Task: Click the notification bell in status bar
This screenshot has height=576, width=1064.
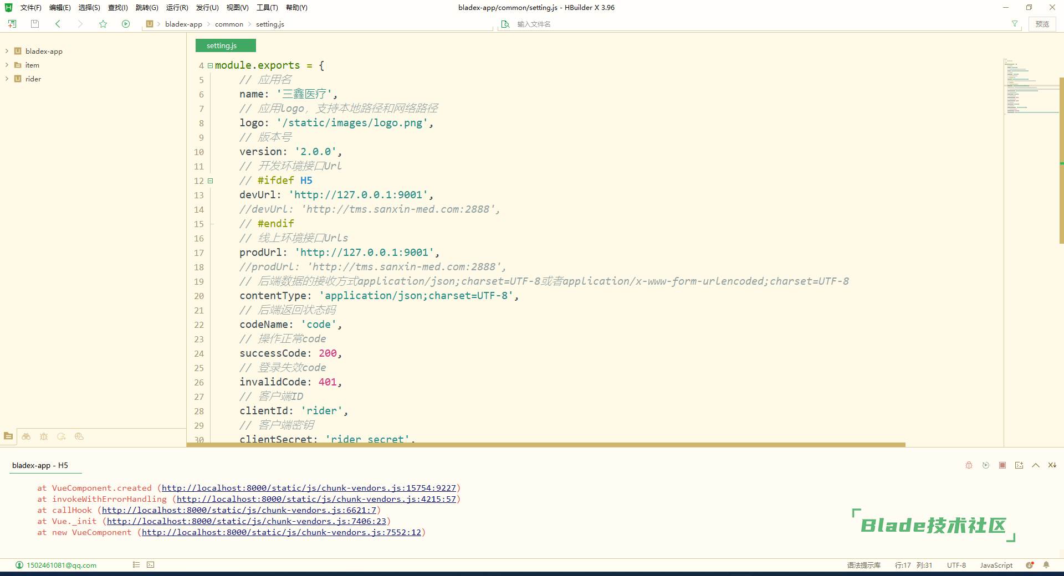Action: click(1046, 565)
